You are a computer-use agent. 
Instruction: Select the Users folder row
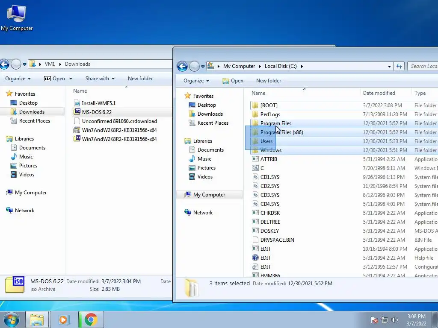344,141
